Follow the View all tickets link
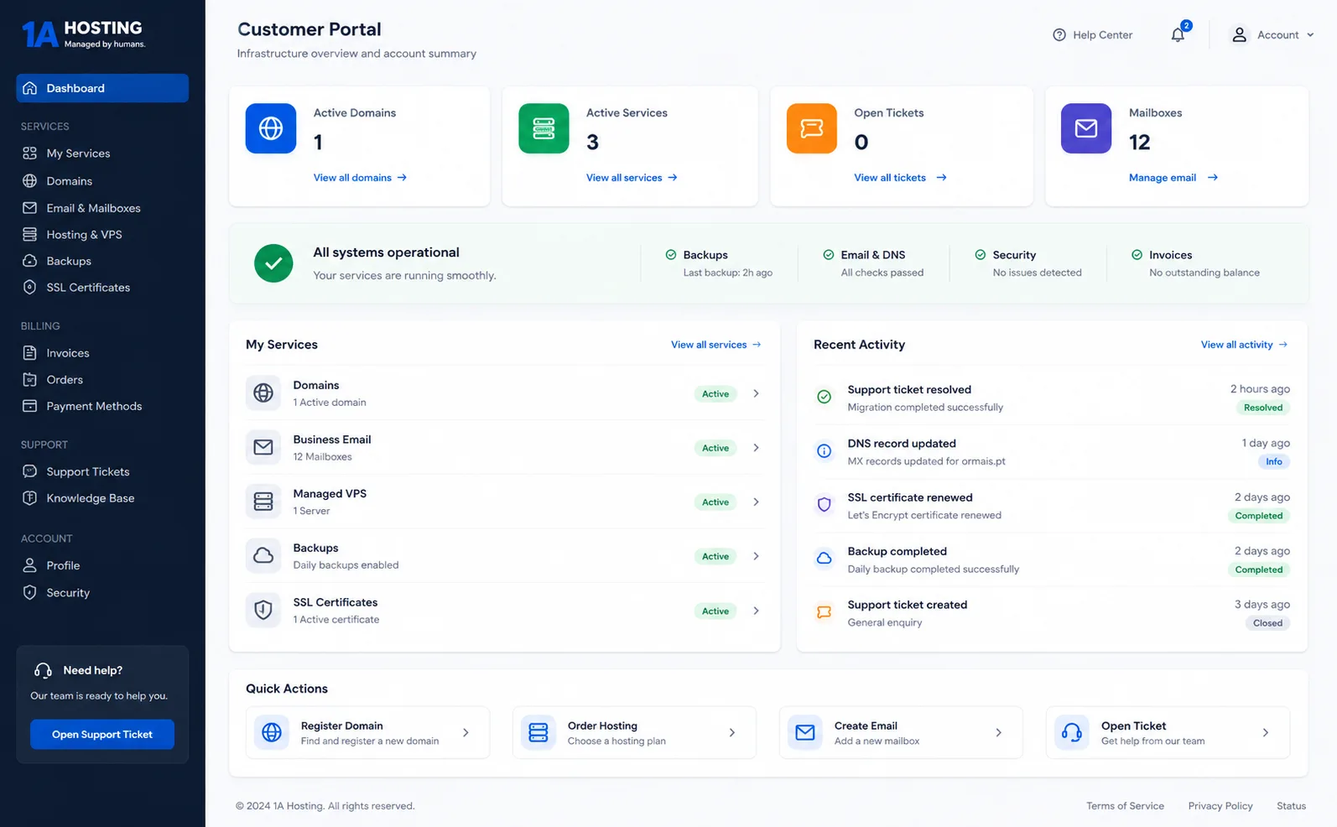1337x827 pixels. coord(900,178)
